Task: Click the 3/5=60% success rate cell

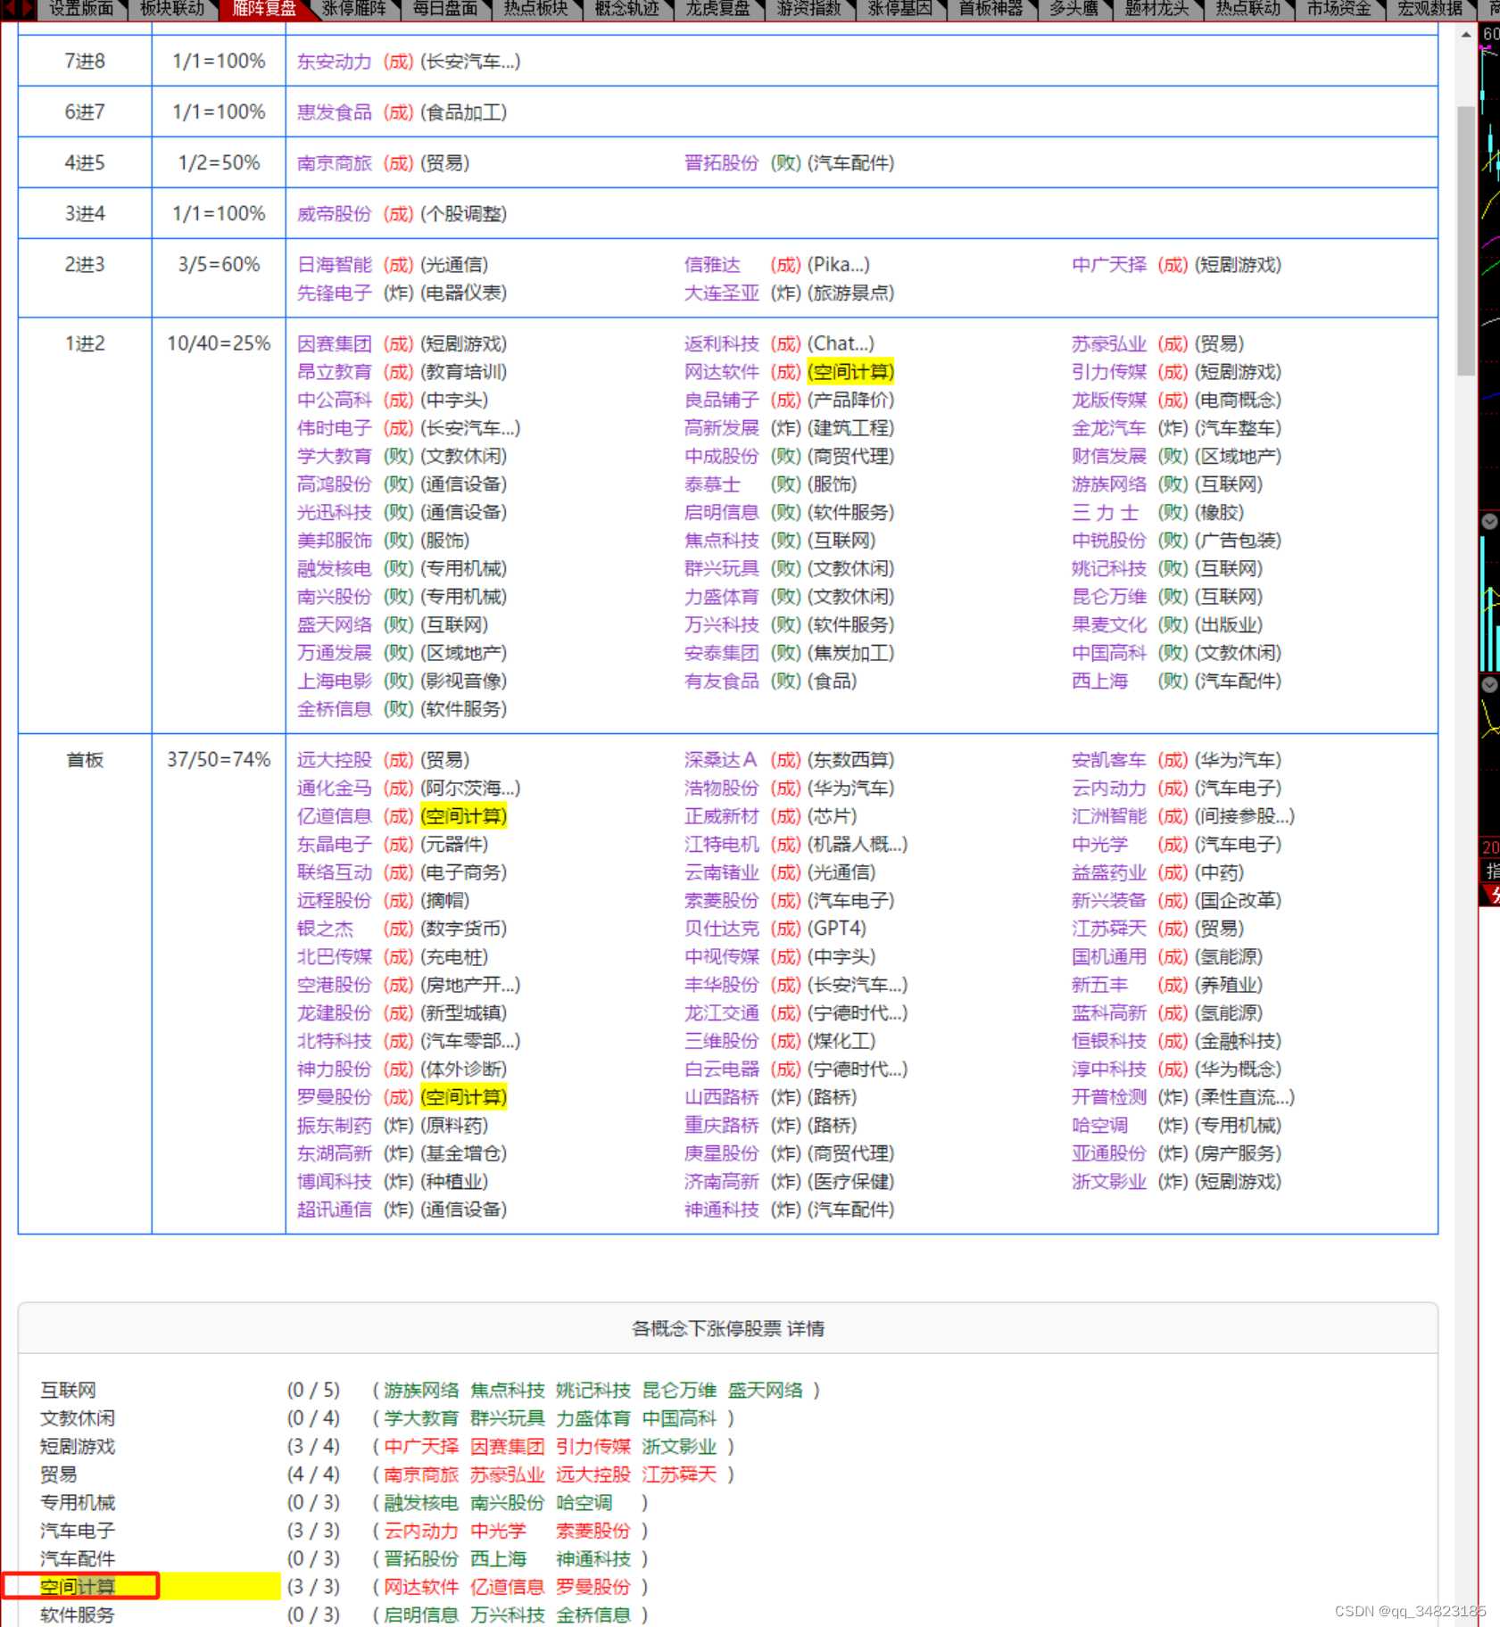Action: (x=219, y=265)
